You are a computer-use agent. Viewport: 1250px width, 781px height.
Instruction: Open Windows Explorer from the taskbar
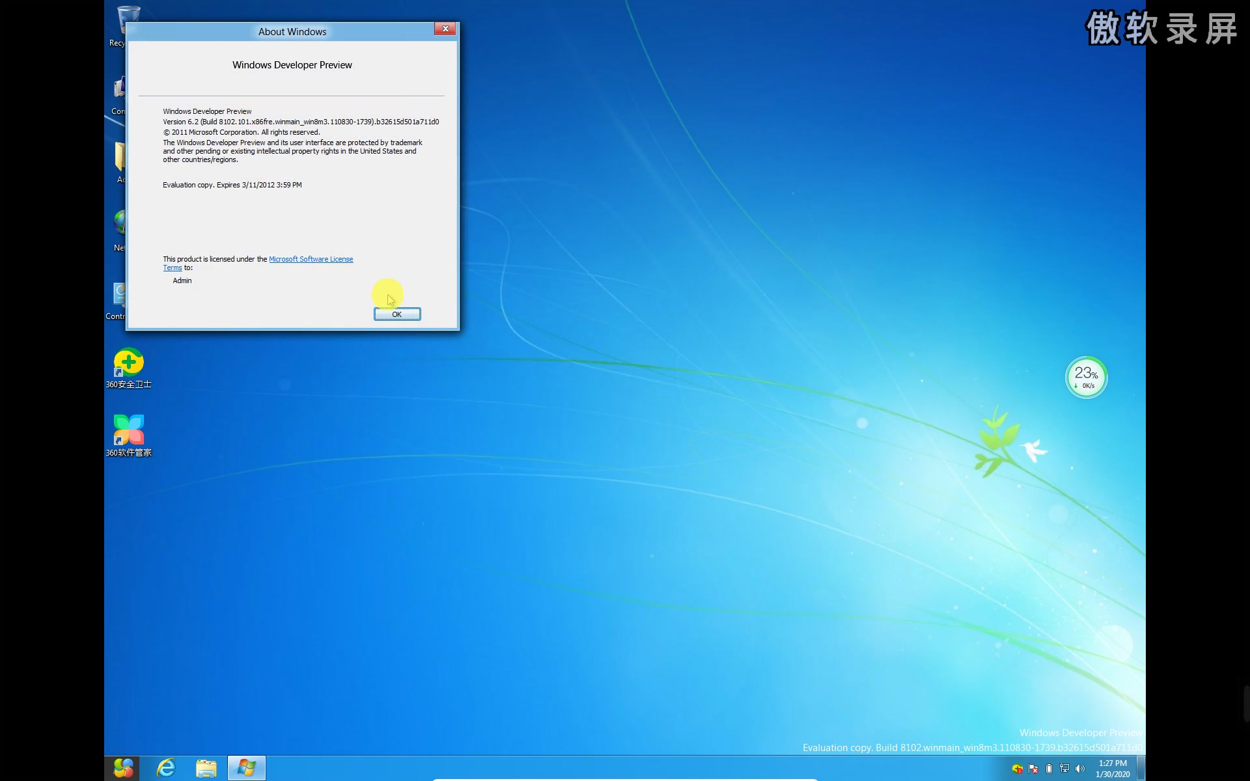206,768
